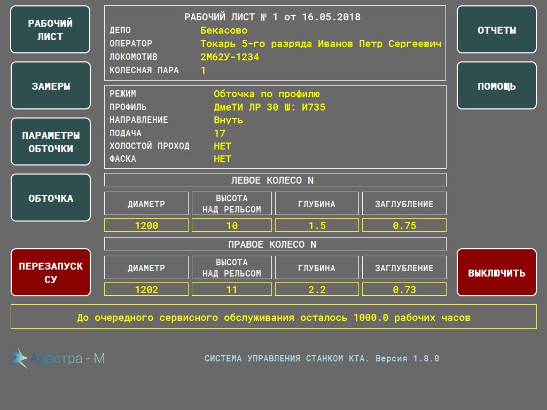Click the ДЕПО field label
This screenshot has height=410, width=547.
[120, 30]
